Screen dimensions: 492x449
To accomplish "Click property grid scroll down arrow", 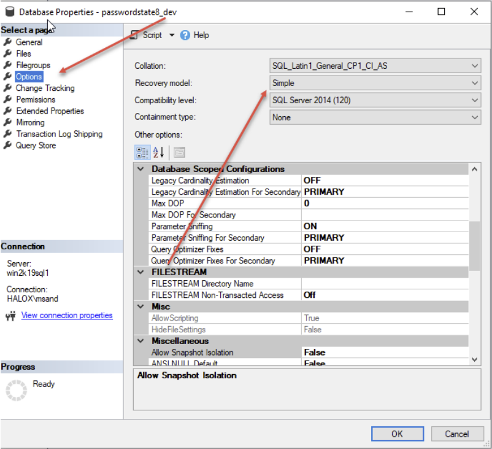I will pos(474,359).
